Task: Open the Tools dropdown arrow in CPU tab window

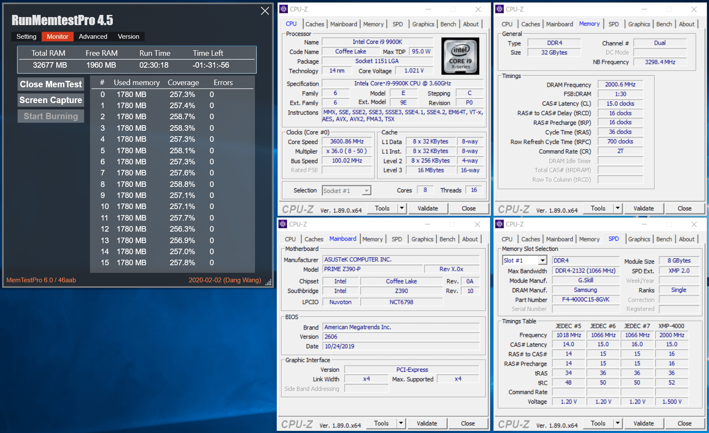Action: [402, 208]
